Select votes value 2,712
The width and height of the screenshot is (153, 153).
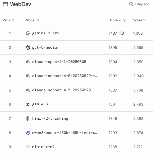(x=138, y=147)
